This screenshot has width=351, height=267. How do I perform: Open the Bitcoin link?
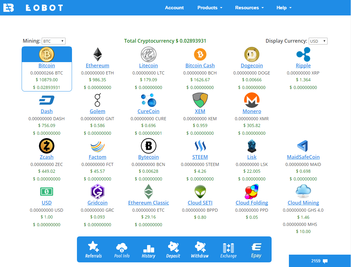[47, 66]
